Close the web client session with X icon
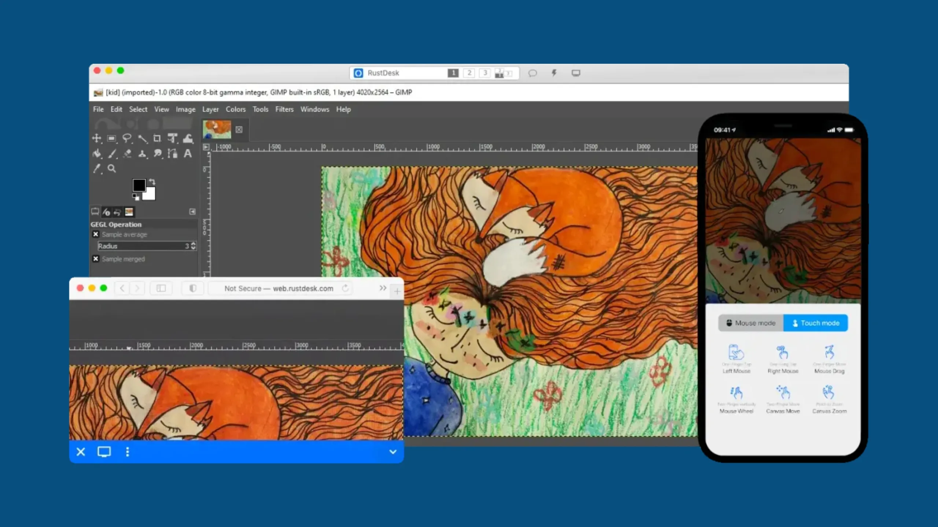 [x=81, y=452]
